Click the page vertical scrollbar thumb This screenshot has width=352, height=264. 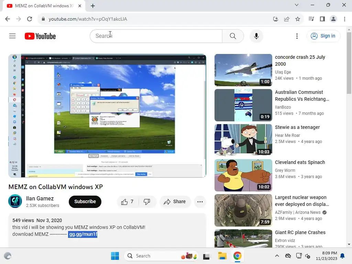tap(349, 63)
